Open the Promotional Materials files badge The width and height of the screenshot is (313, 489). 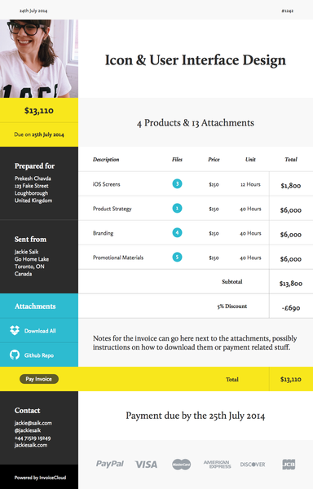[177, 257]
